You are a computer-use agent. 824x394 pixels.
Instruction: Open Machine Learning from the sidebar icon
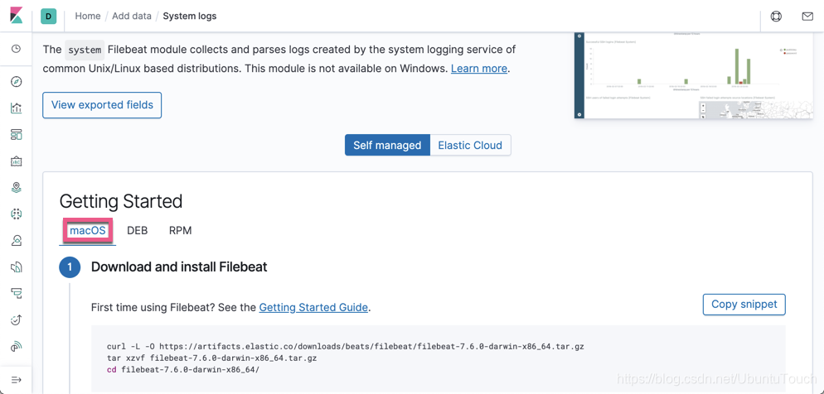click(17, 214)
